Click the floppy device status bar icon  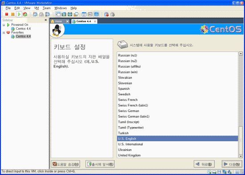point(219,172)
